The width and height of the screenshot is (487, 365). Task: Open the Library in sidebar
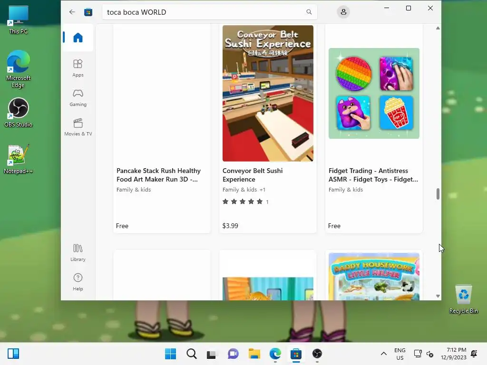coord(78,253)
